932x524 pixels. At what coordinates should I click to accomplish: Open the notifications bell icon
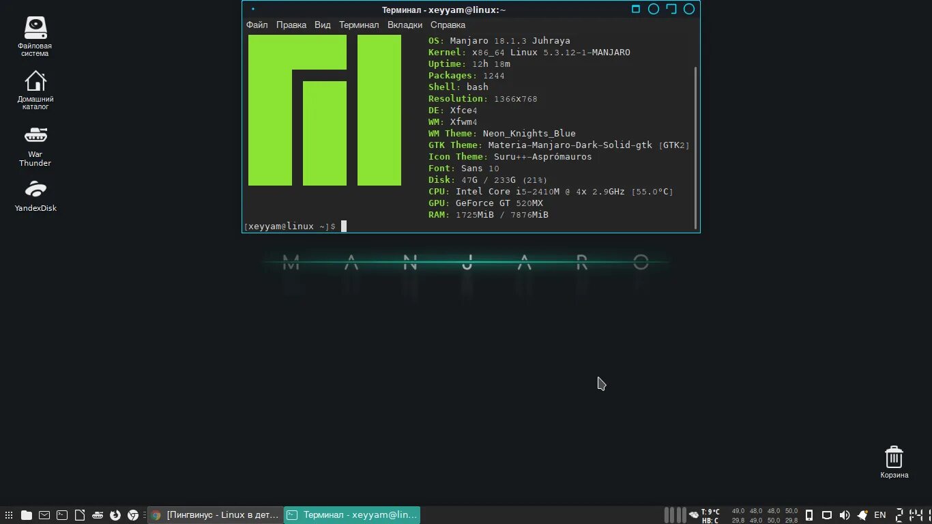click(x=862, y=515)
